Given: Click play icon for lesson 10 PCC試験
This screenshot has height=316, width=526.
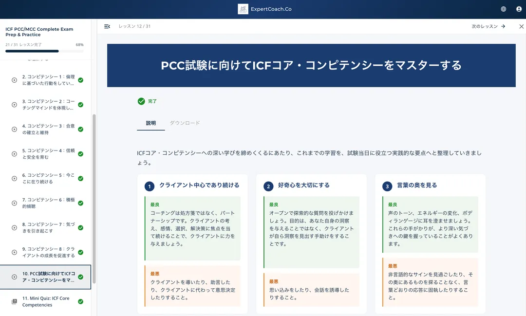Looking at the screenshot, I should (15, 277).
